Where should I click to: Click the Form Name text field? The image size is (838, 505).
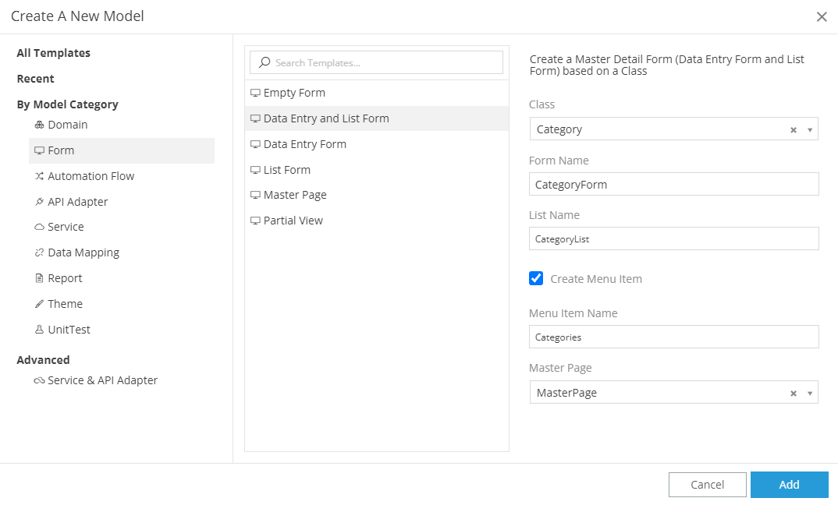click(x=673, y=185)
